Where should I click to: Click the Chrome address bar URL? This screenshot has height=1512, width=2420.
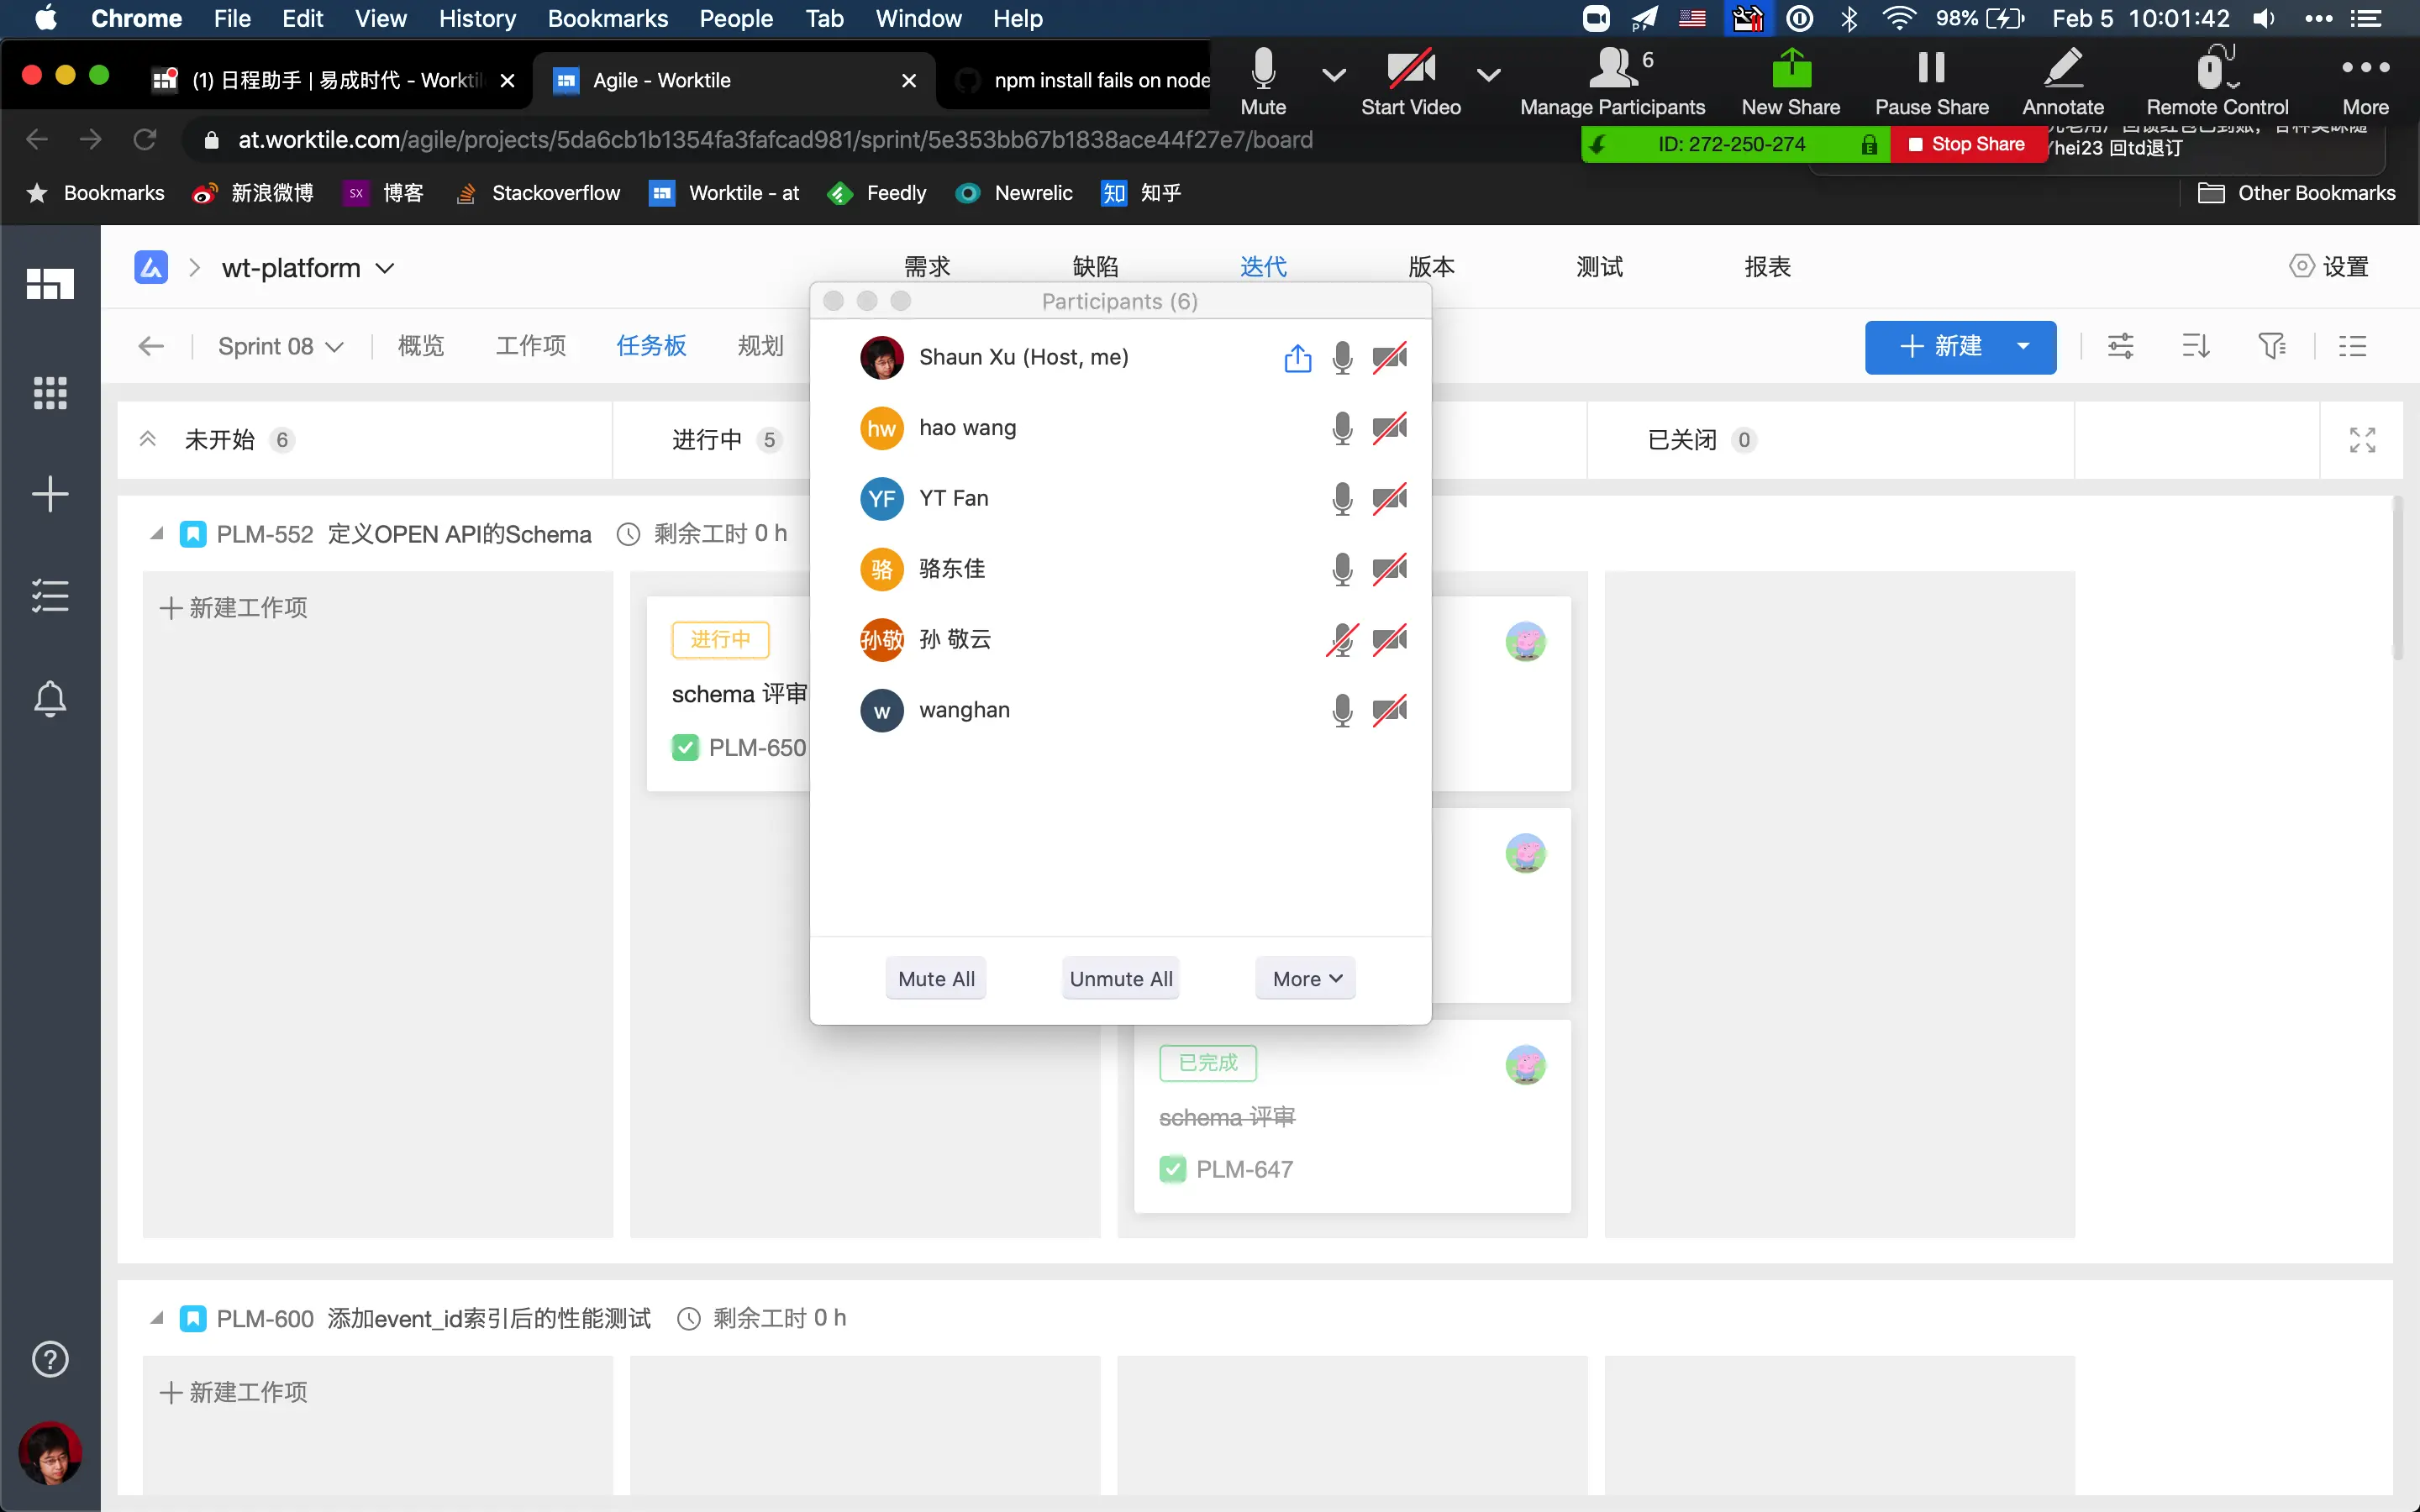point(775,140)
